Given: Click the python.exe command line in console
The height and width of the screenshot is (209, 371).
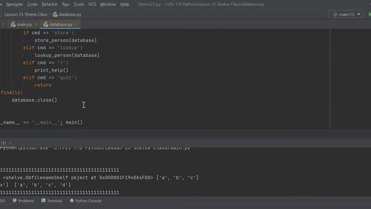Looking at the screenshot, I should (x=95, y=148).
